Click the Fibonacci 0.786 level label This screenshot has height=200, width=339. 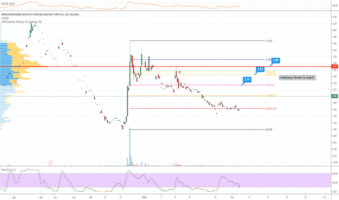pyautogui.click(x=268, y=60)
